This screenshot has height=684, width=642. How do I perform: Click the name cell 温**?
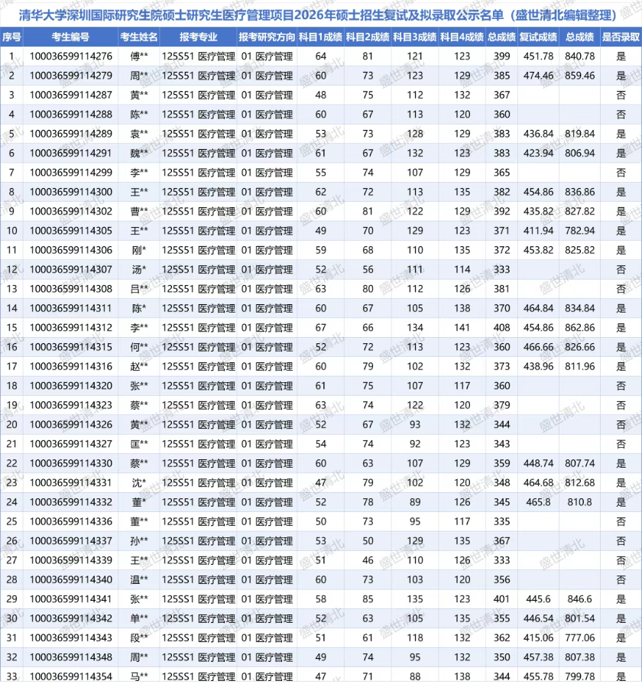139,579
